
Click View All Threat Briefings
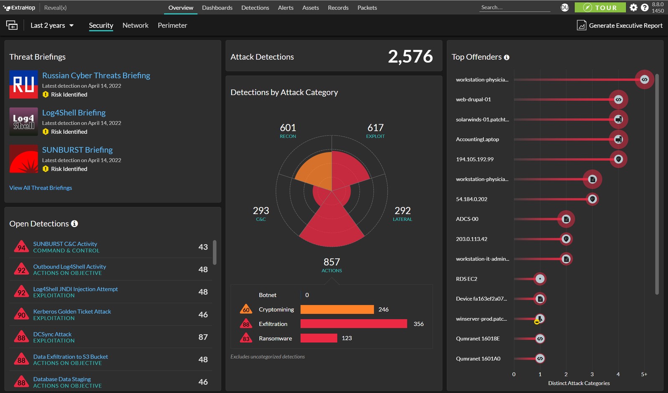tap(40, 188)
